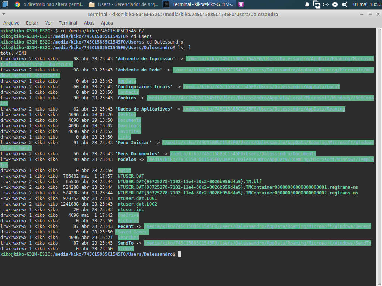Image resolution: width=382 pixels, height=286 pixels.
Task: Click the 'Ambiente de Impressão' symlink name
Action: tap(145, 58)
